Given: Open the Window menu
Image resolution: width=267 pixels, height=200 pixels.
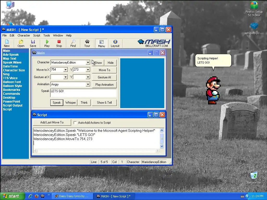Looking at the screenshot, I should (x=58, y=35).
